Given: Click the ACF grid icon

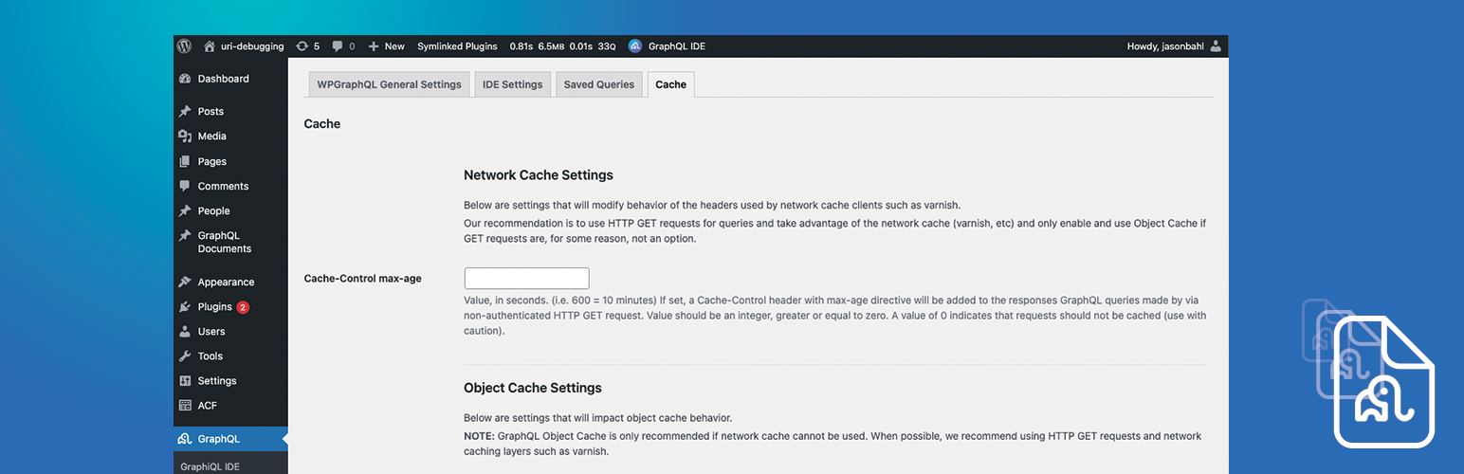Looking at the screenshot, I should (x=185, y=405).
